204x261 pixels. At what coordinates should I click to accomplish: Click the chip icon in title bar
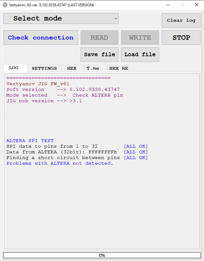tap(5, 5)
